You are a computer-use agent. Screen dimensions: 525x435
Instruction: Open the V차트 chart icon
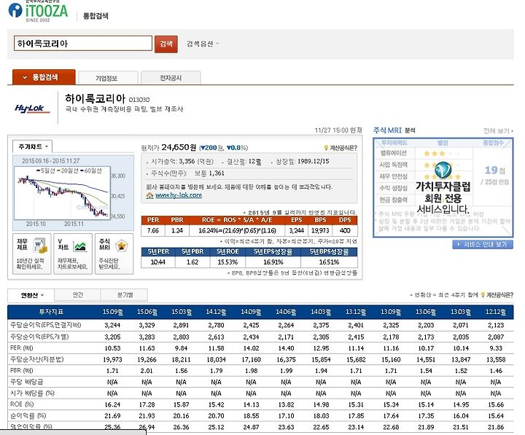(80, 246)
